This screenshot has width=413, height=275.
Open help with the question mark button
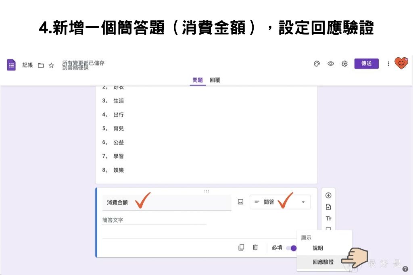tap(405, 268)
